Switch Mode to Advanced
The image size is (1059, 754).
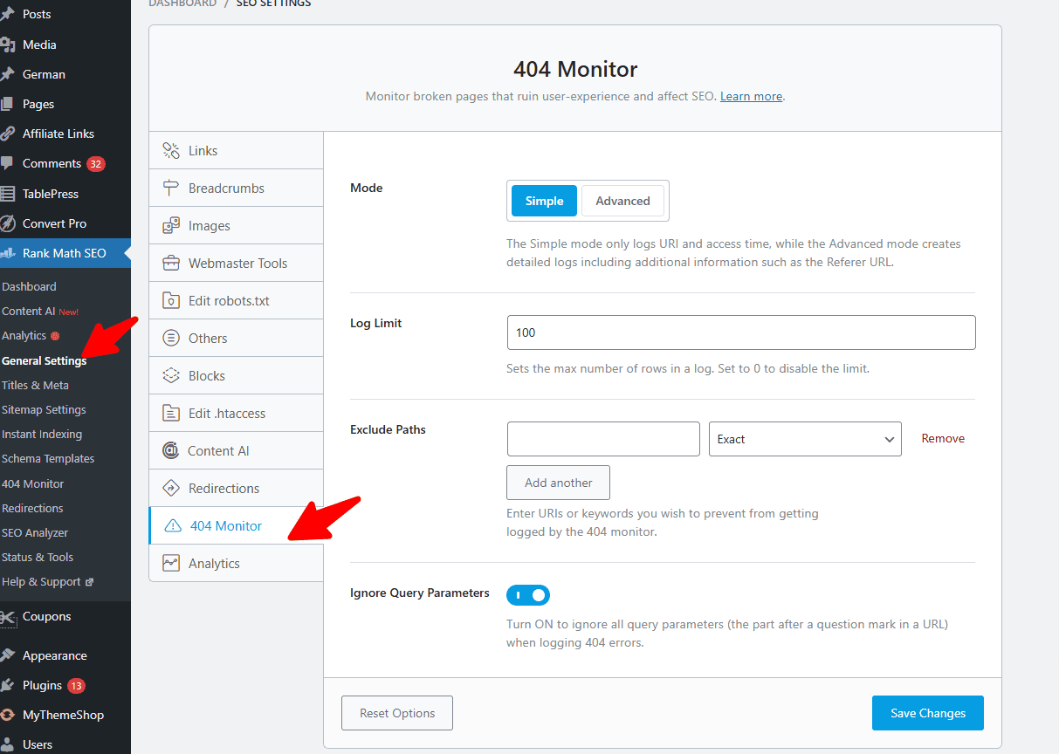click(x=622, y=201)
